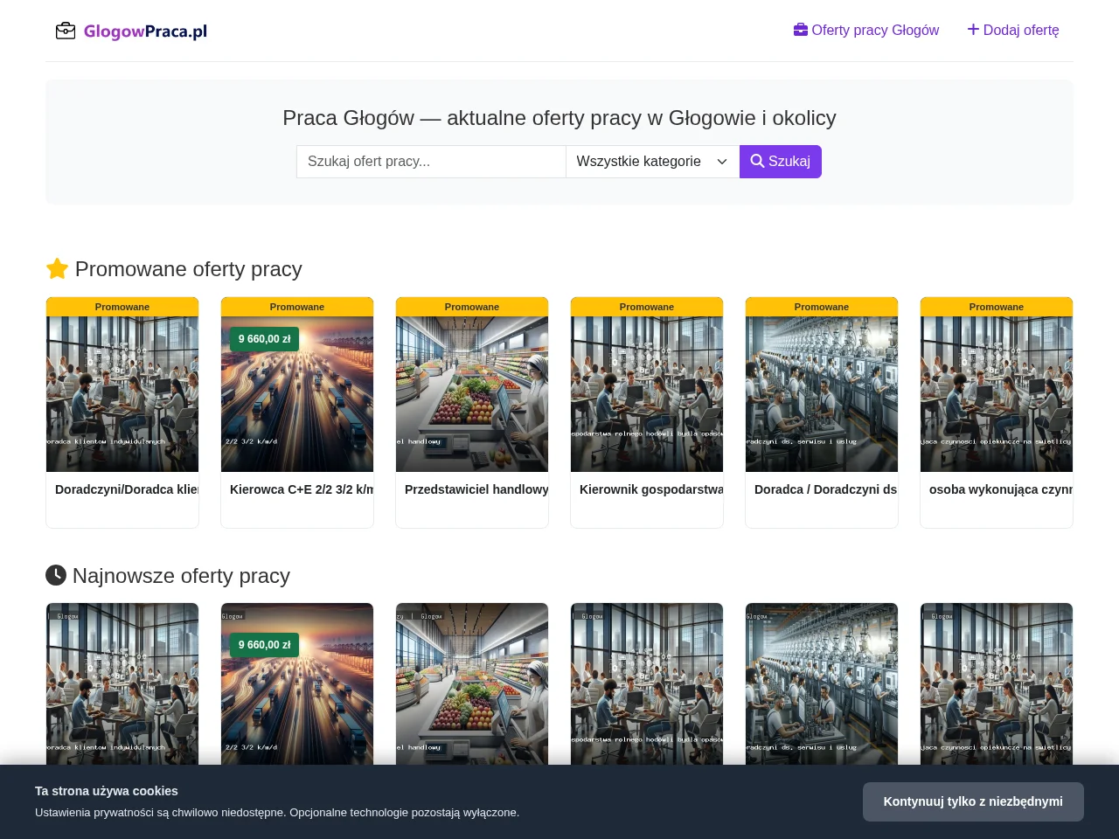Screen dimensions: 1119x839
Task: Click the clock icon by Najnowsze oferty pracy
Action: pyautogui.click(x=56, y=575)
